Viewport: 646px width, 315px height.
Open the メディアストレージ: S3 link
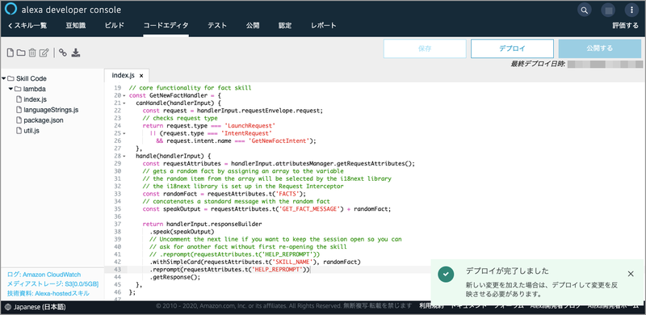52,284
